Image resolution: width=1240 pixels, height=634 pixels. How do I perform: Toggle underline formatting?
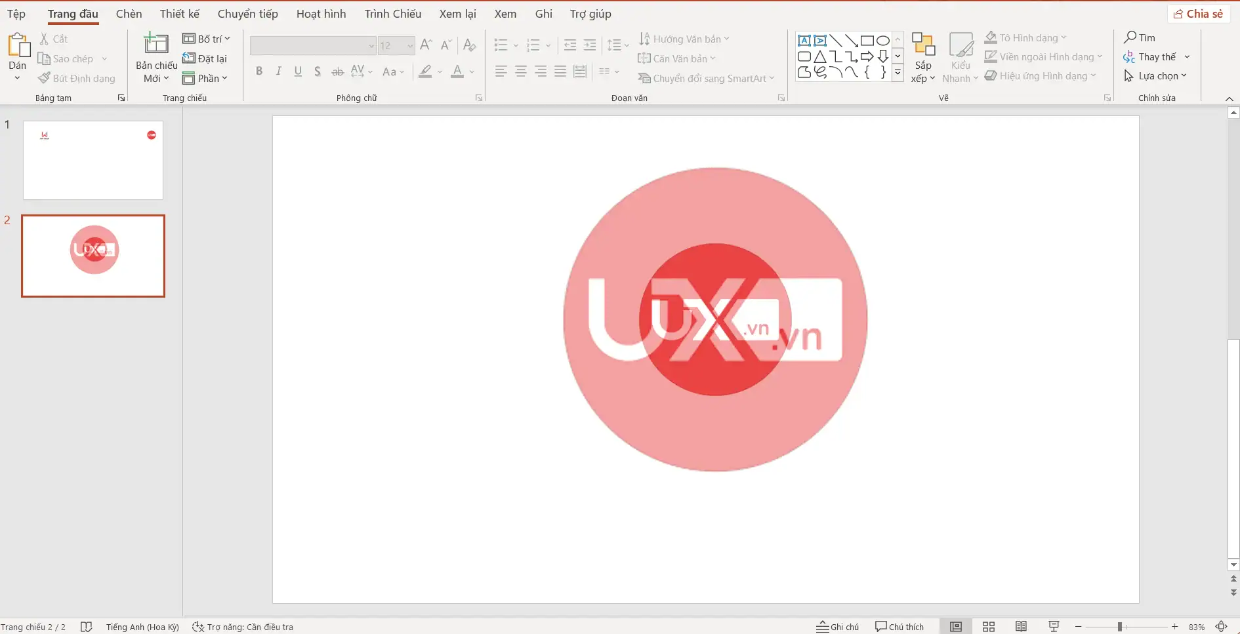click(298, 71)
